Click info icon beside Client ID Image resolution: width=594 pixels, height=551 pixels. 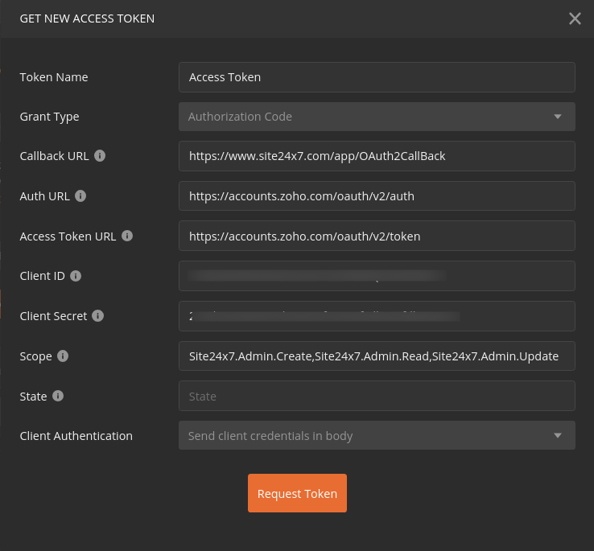point(76,276)
